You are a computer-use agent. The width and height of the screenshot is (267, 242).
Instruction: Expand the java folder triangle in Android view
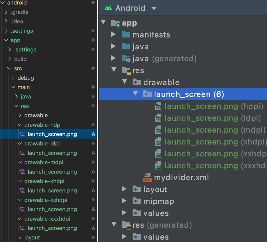tap(113, 46)
